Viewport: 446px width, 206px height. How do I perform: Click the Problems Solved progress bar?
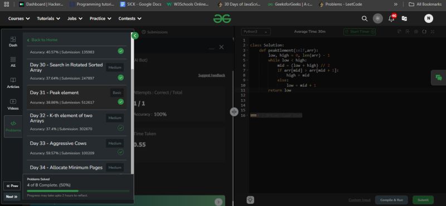[78, 191]
